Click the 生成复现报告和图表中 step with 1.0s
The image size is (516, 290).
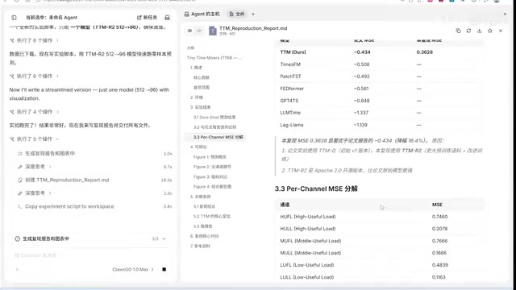50,154
